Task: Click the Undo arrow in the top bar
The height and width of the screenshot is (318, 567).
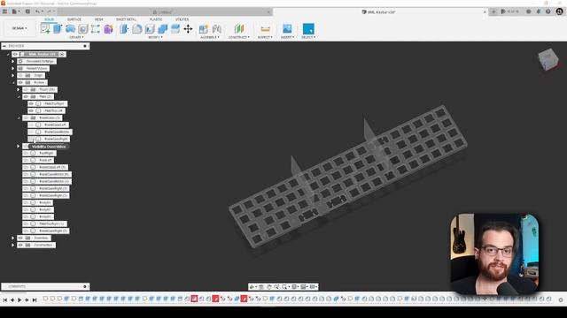Action: coord(37,11)
